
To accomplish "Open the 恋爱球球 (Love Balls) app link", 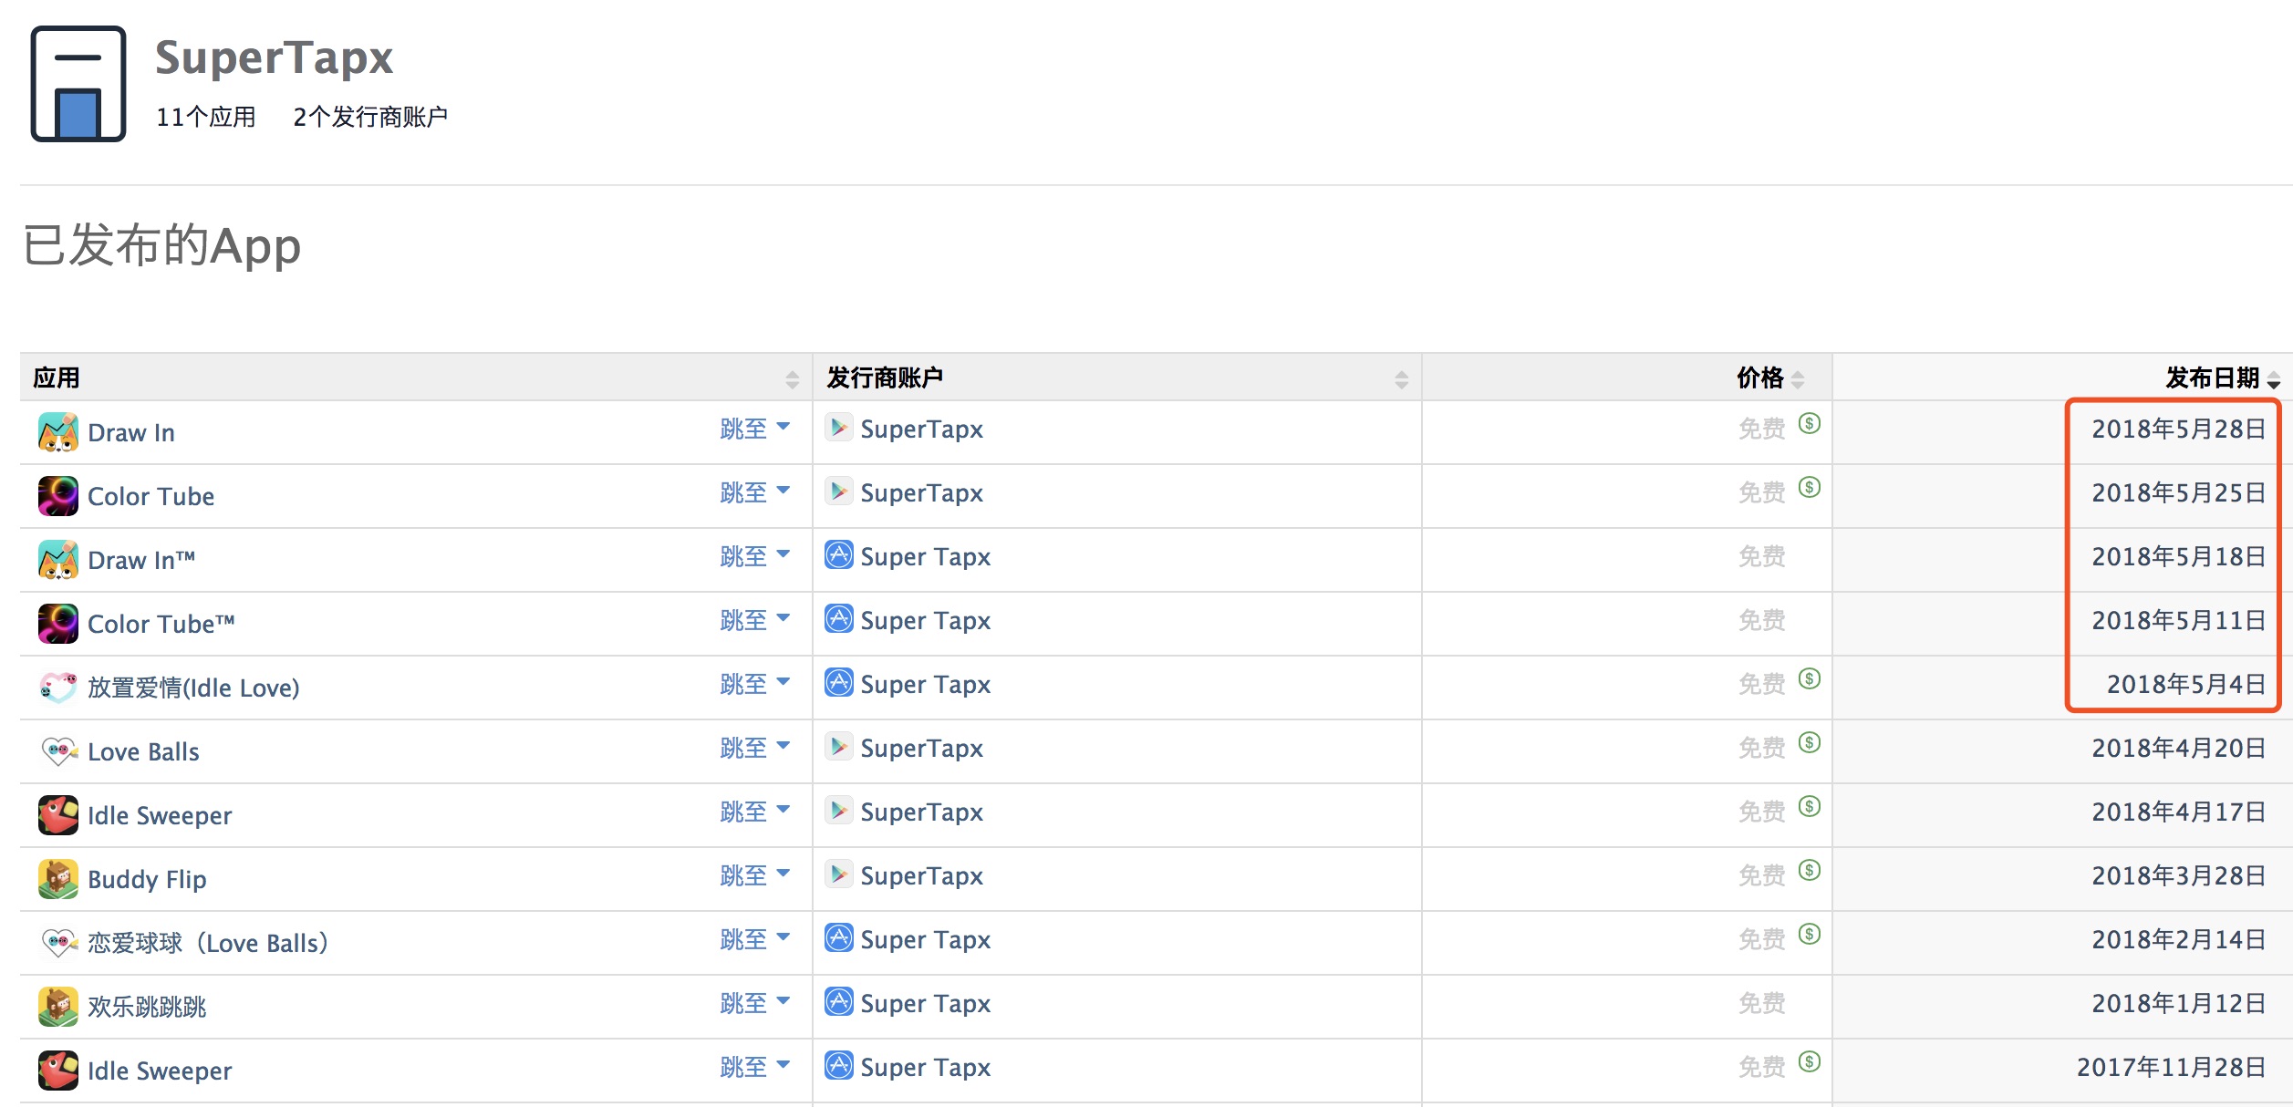I will (208, 943).
